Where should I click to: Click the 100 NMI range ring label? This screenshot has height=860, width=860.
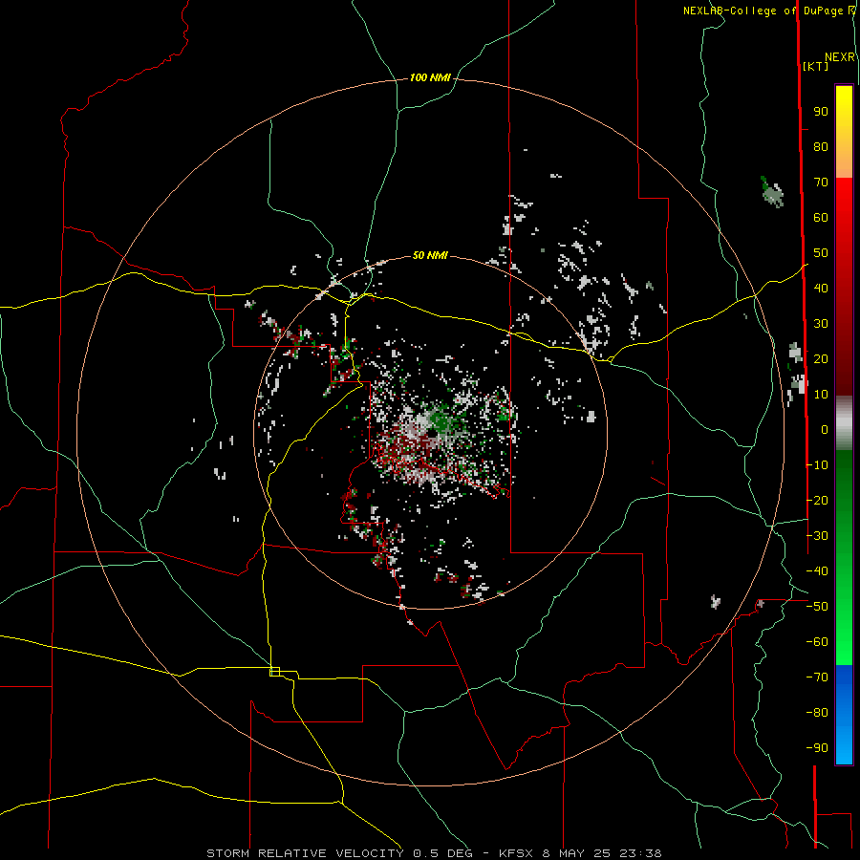430,78
